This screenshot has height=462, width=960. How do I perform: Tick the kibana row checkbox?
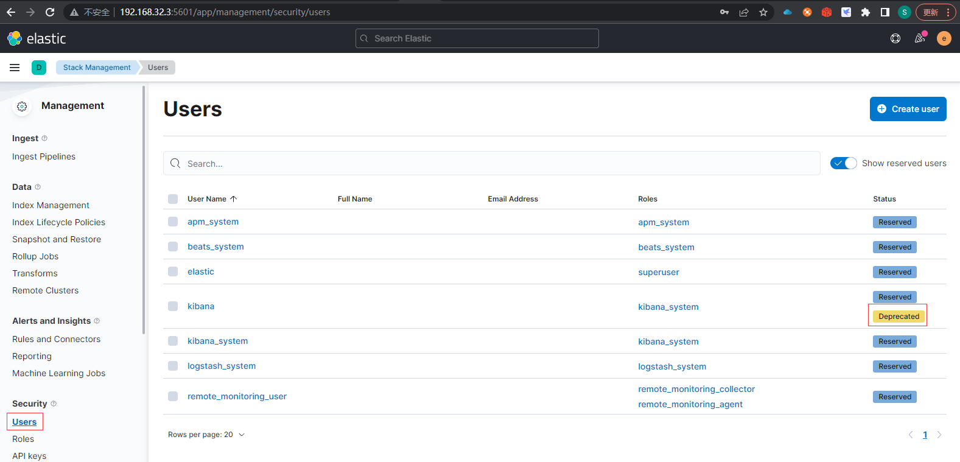click(173, 306)
